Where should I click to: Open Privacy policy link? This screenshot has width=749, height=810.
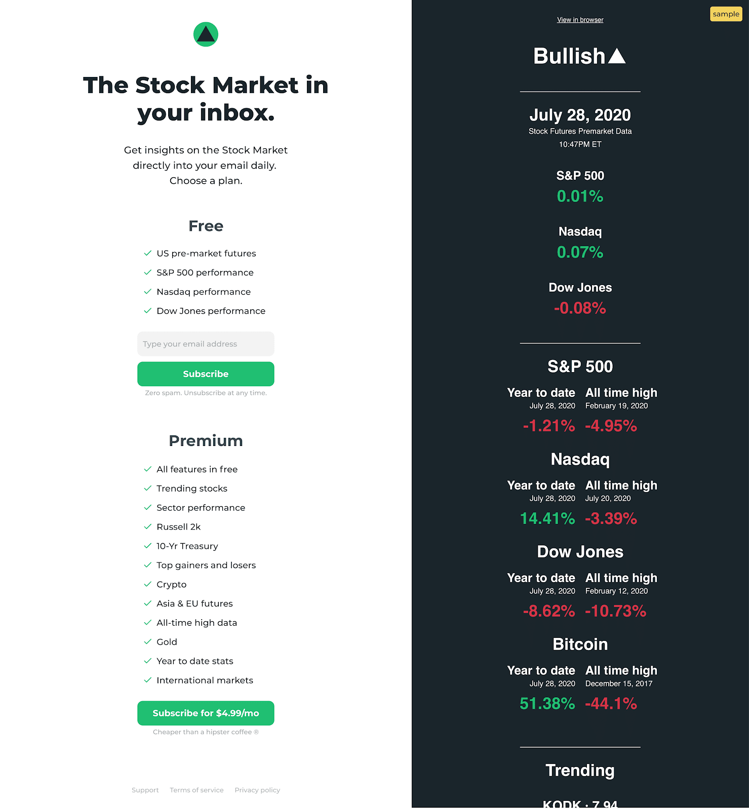coord(257,790)
